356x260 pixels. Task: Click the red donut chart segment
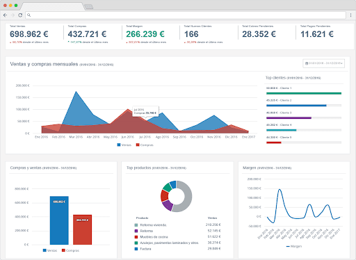point(164,195)
